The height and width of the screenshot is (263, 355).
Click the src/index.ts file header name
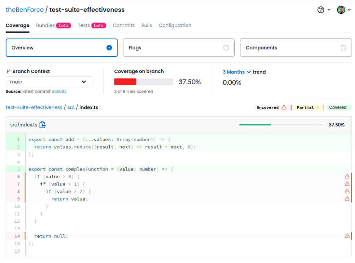click(x=24, y=125)
